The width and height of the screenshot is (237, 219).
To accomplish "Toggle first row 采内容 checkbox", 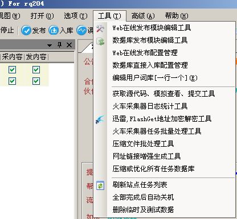I will pyautogui.click(x=12, y=69).
